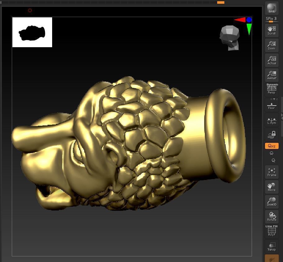The width and height of the screenshot is (283, 262).
Task: Toggle Transp transparency display
Action: coord(272,246)
